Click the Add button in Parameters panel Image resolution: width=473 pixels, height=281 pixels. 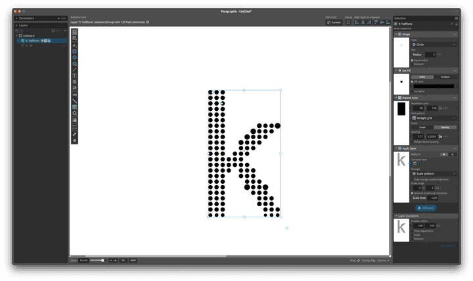click(x=62, y=18)
